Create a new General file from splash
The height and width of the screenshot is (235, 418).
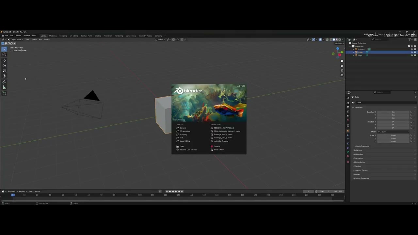point(183,128)
